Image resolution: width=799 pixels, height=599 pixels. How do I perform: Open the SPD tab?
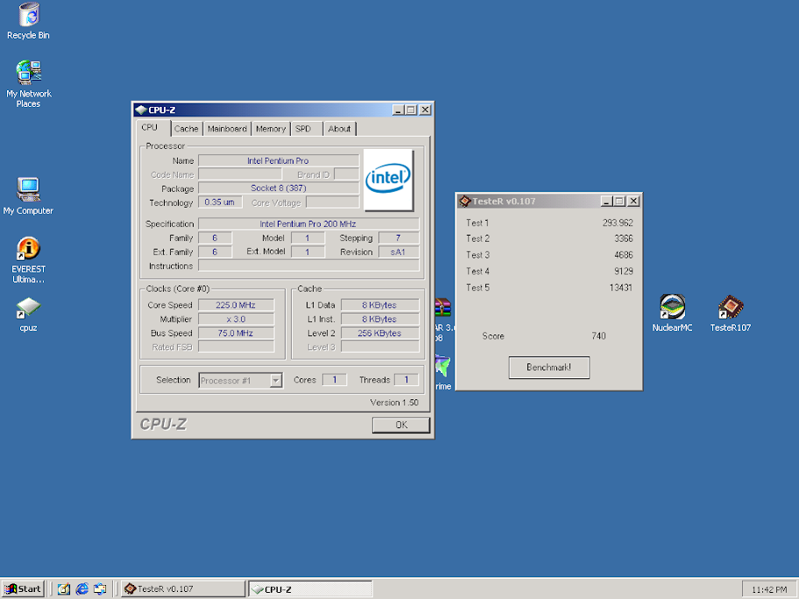pos(306,129)
